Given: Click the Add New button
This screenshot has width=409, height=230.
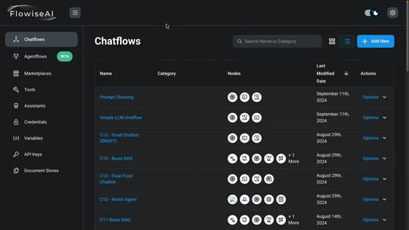Looking at the screenshot, I should [x=376, y=41].
